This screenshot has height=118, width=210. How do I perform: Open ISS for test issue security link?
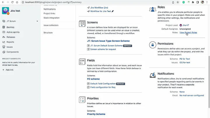(x=185, y=63)
